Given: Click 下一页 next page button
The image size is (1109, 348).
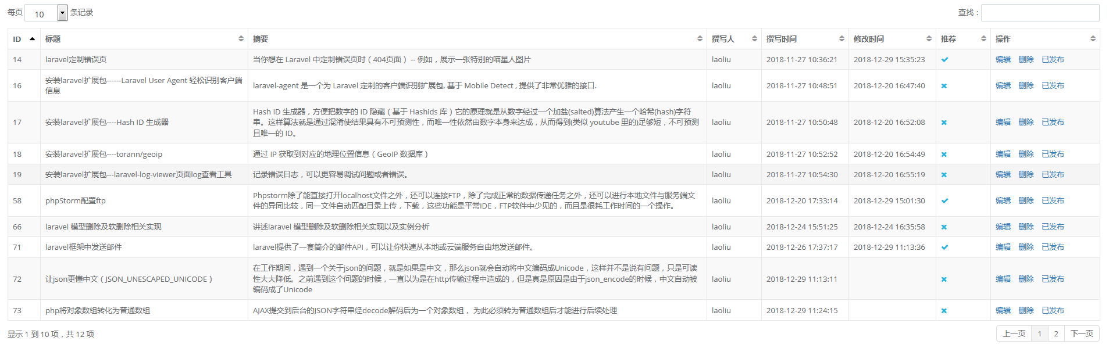Looking at the screenshot, I should [x=1082, y=333].
